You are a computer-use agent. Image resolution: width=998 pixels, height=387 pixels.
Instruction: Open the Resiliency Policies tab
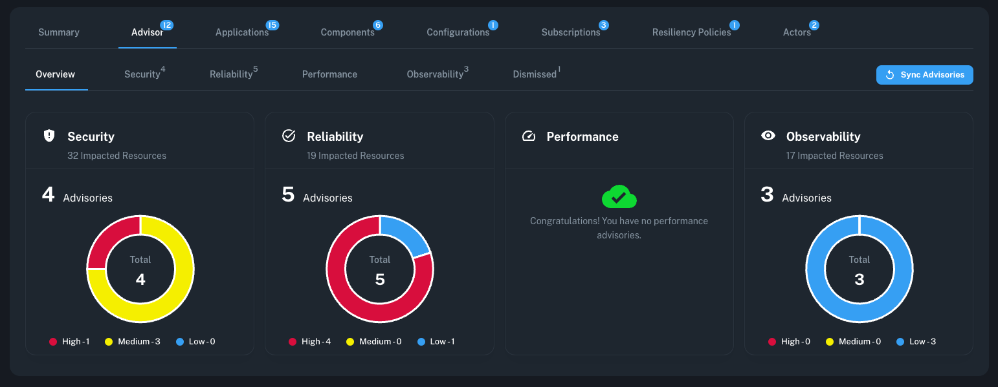(x=691, y=32)
